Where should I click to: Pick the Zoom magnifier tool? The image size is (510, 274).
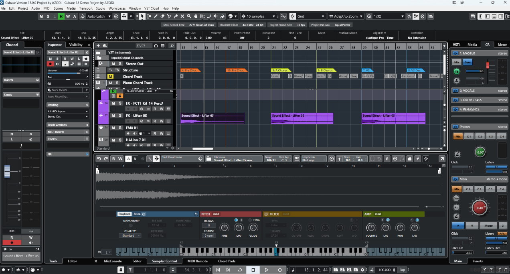189,16
